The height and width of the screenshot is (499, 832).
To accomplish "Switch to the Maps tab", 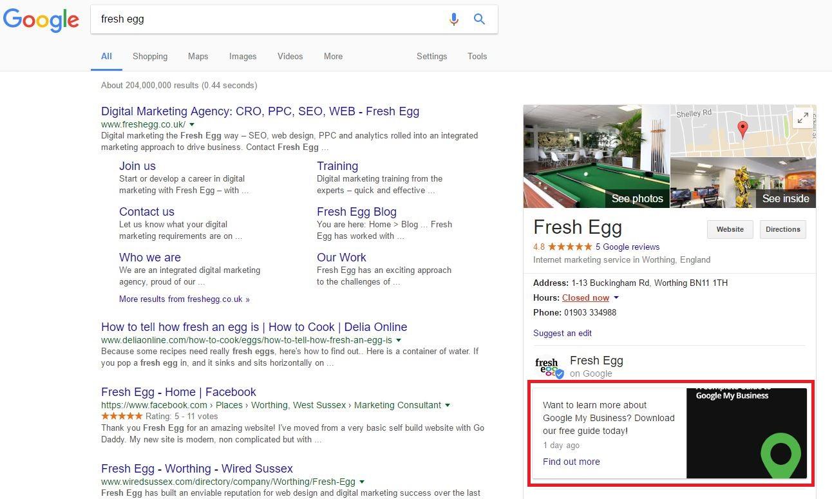I will 198,57.
